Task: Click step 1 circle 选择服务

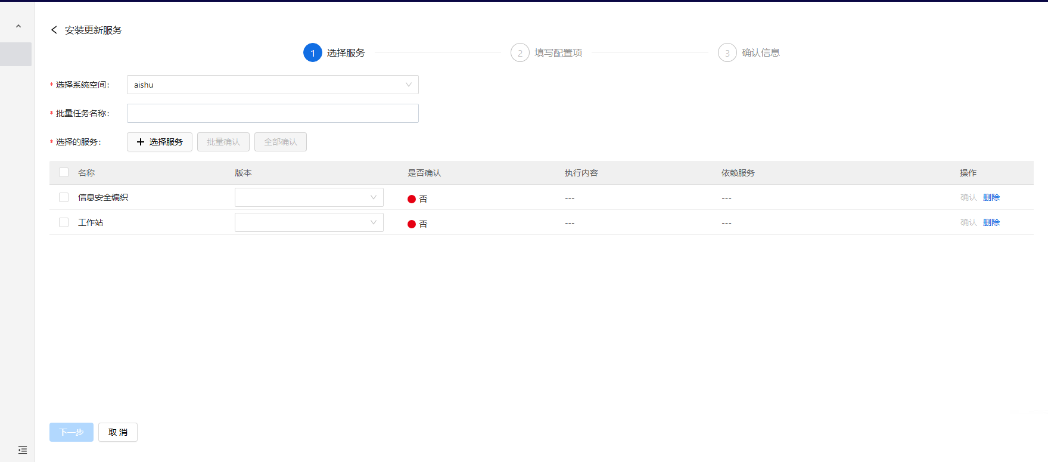Action: tap(313, 53)
